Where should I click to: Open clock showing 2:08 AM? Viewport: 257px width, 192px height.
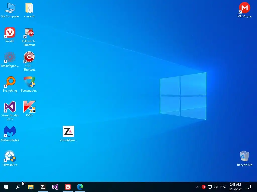click(x=235, y=187)
